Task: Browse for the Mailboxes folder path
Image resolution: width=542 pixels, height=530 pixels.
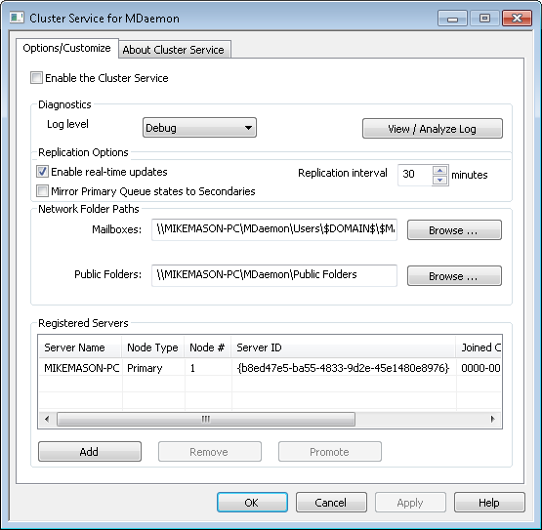Action: pyautogui.click(x=454, y=230)
